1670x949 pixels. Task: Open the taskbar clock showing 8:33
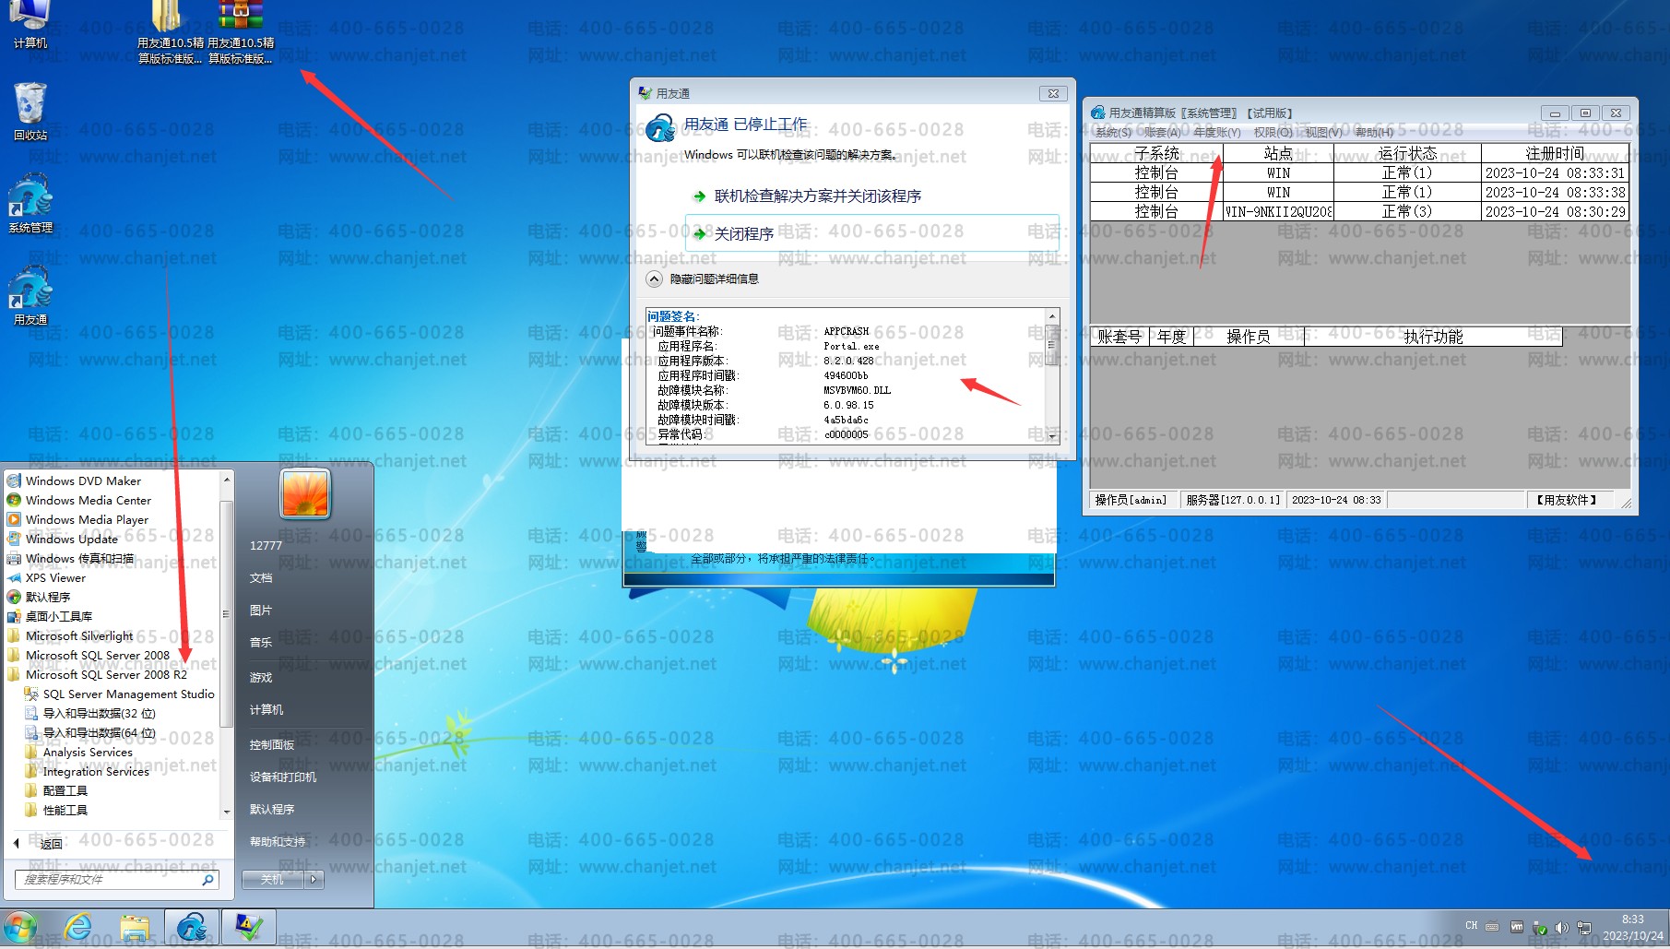point(1632,928)
